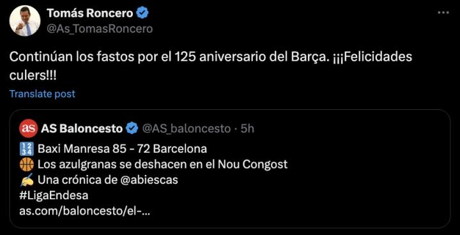460x235 pixels.
Task: Click the Tomás Roncero display name
Action: 90,13
